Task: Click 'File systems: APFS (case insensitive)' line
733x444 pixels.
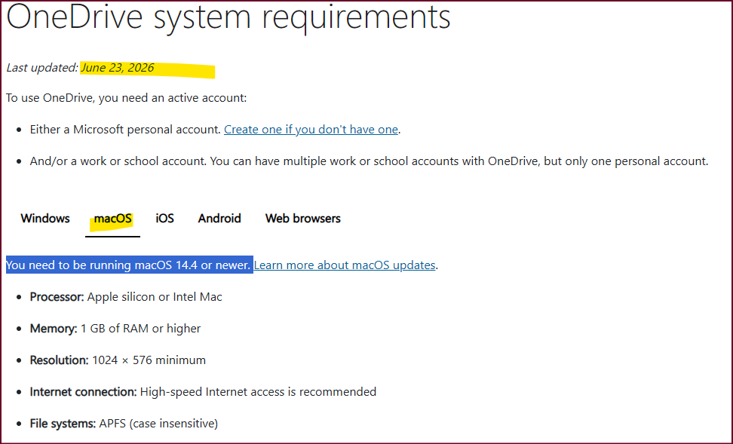Action: (124, 424)
